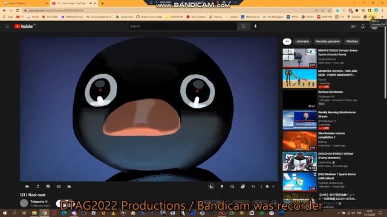Start voice search with the microphone icon

pyautogui.click(x=256, y=27)
